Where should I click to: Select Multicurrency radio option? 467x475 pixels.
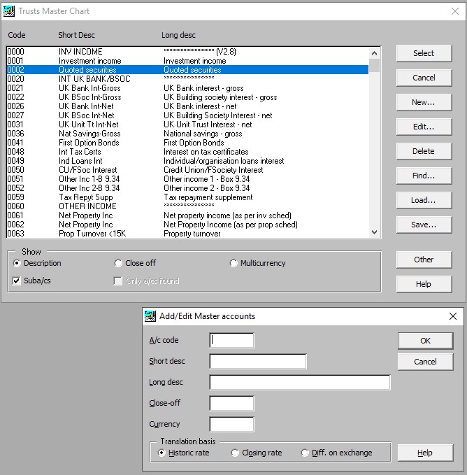tap(233, 264)
